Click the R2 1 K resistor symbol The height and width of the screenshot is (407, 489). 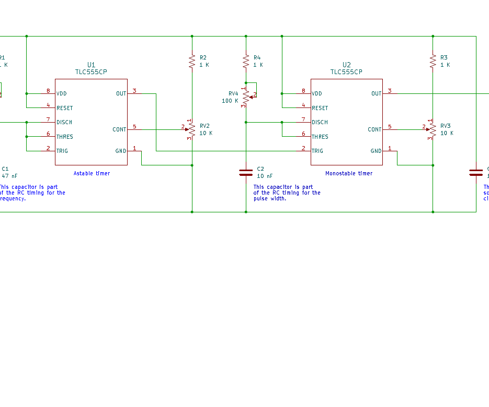point(192,61)
